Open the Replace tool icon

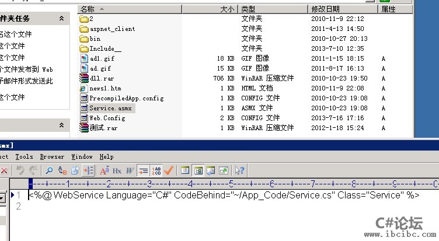click(61, 170)
